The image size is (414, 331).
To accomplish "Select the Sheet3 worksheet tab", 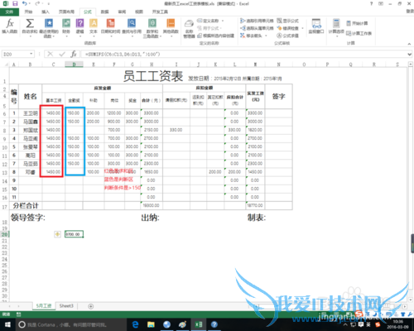I will (66, 306).
